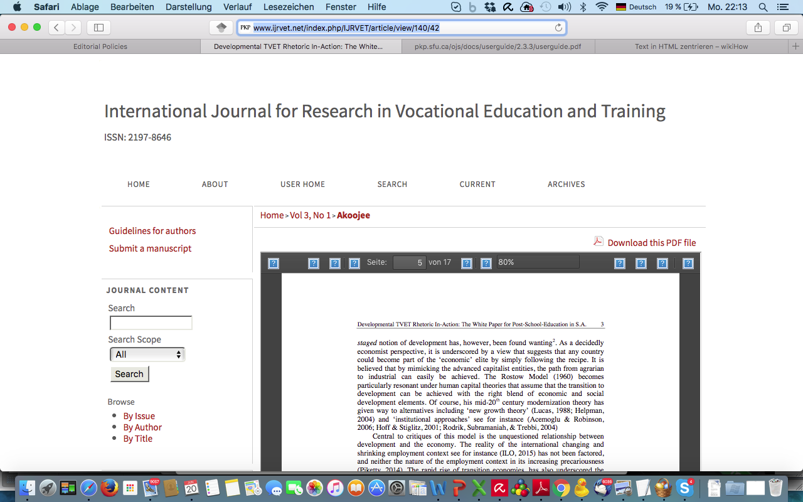Show all tabs overview icon

[x=786, y=28]
